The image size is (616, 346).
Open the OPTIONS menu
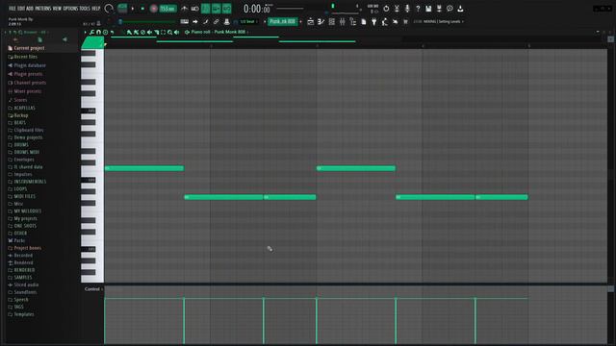(x=70, y=9)
